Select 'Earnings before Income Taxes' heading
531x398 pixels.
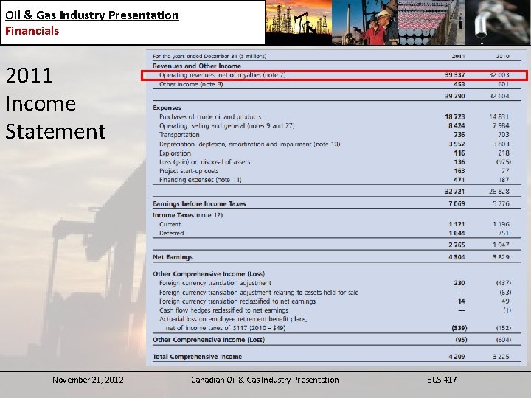(x=199, y=203)
